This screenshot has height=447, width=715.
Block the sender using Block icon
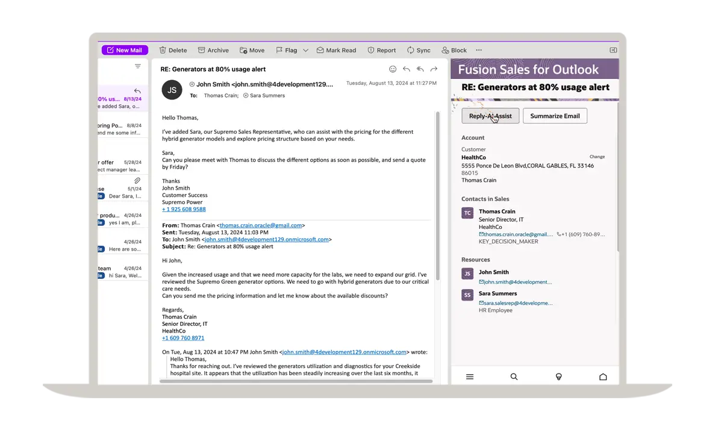coord(454,51)
